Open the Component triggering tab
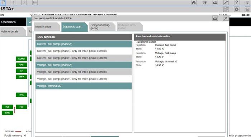The height and width of the screenshot is (137, 251). click(x=102, y=27)
